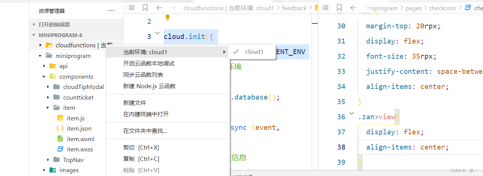Viewport: 483px width, 176px height.
Task: Click the countticket folder icon
Action: (x=56, y=97)
